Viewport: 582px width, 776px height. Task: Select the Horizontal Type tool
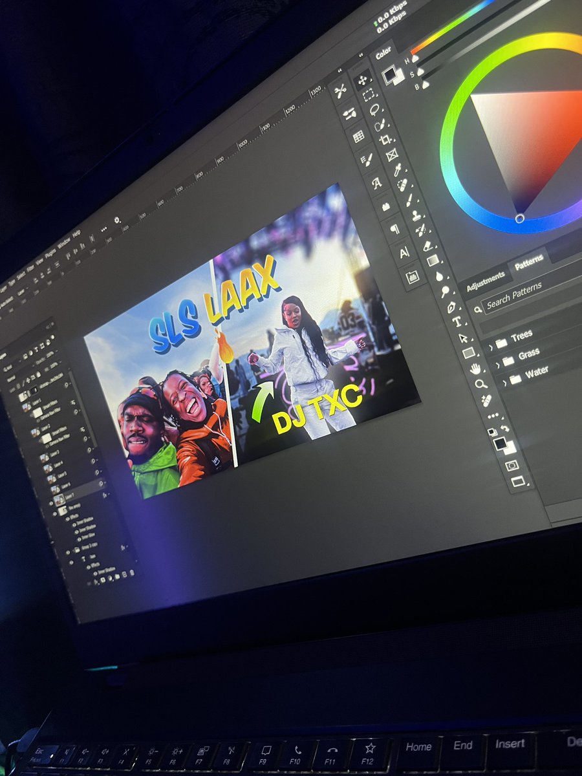click(x=457, y=321)
